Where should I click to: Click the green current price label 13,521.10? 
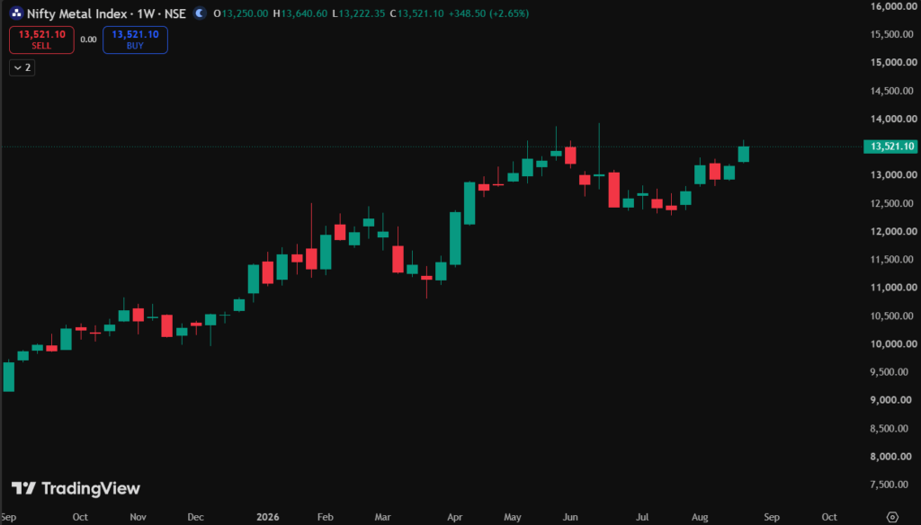pyautogui.click(x=891, y=147)
